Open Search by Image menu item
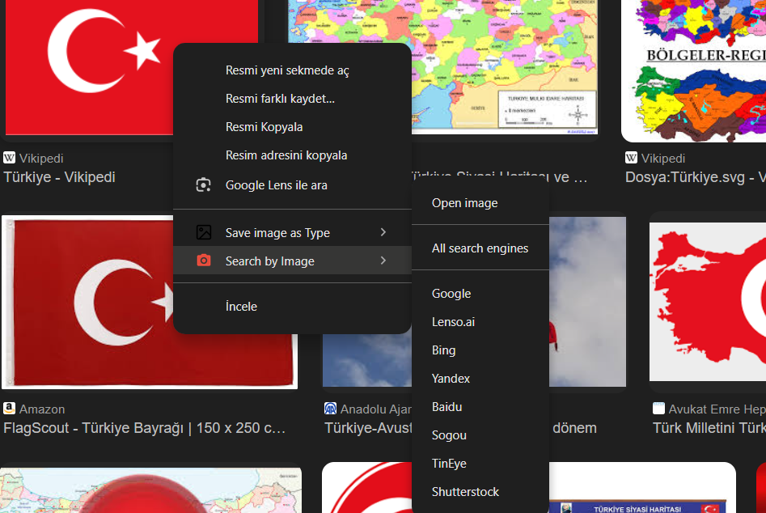Viewport: 766px width, 513px height. coord(292,261)
